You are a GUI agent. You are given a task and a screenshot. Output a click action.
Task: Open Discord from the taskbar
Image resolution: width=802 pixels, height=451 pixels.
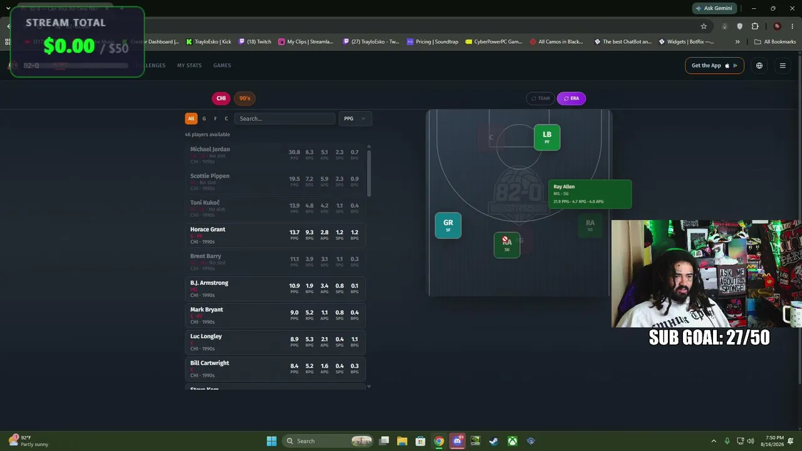[x=457, y=441]
